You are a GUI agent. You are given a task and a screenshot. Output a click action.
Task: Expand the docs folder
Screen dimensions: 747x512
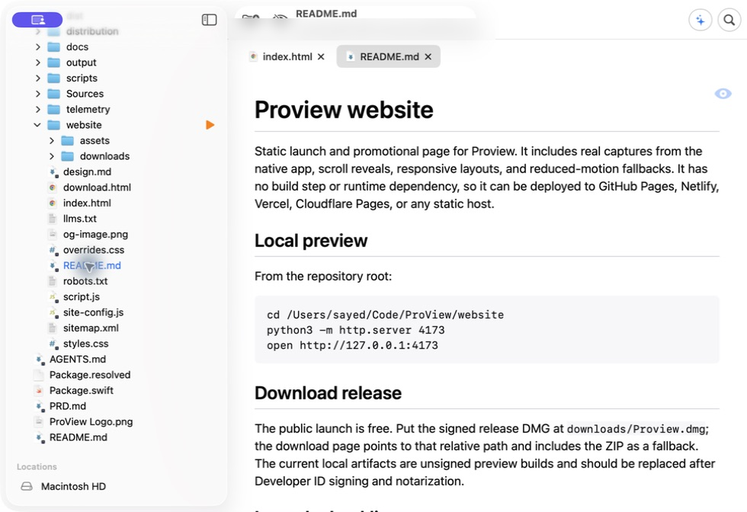pyautogui.click(x=38, y=46)
